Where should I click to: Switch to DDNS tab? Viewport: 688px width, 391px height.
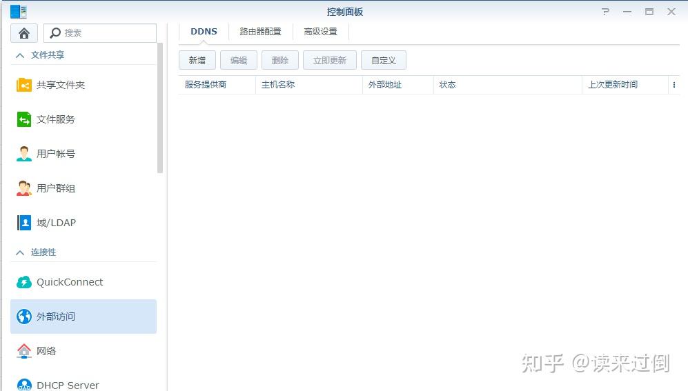click(x=204, y=32)
